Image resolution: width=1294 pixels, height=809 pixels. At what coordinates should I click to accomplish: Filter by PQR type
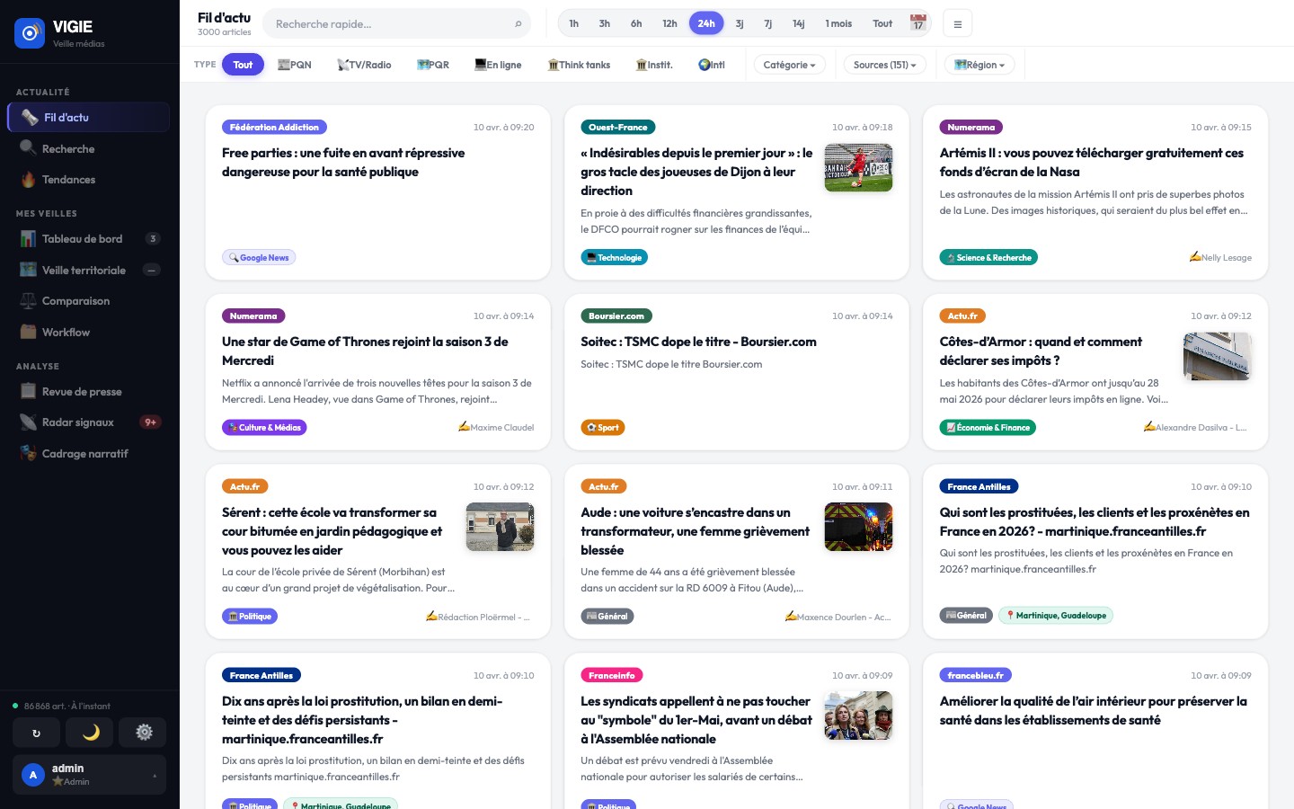pos(433,65)
